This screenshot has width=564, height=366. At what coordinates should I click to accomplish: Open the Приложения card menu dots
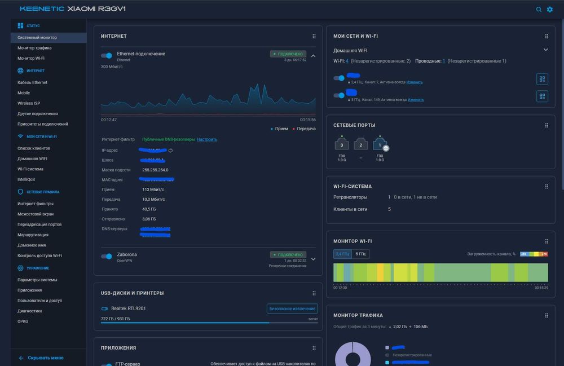tap(314, 348)
